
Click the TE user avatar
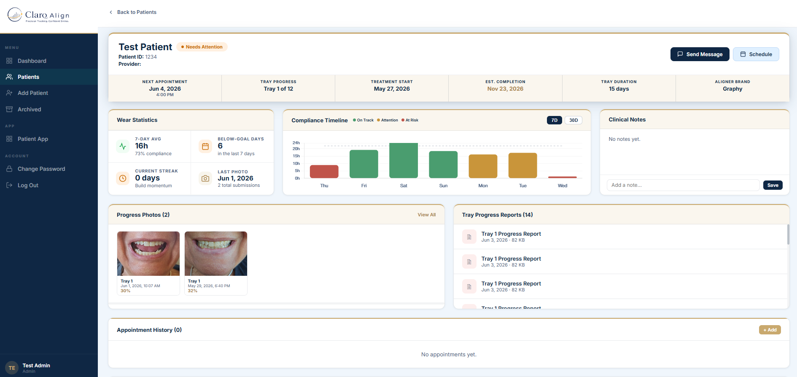(12, 368)
